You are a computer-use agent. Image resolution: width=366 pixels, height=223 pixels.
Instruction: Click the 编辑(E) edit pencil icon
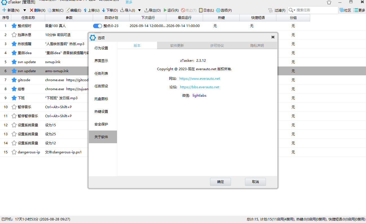coord(68,10)
